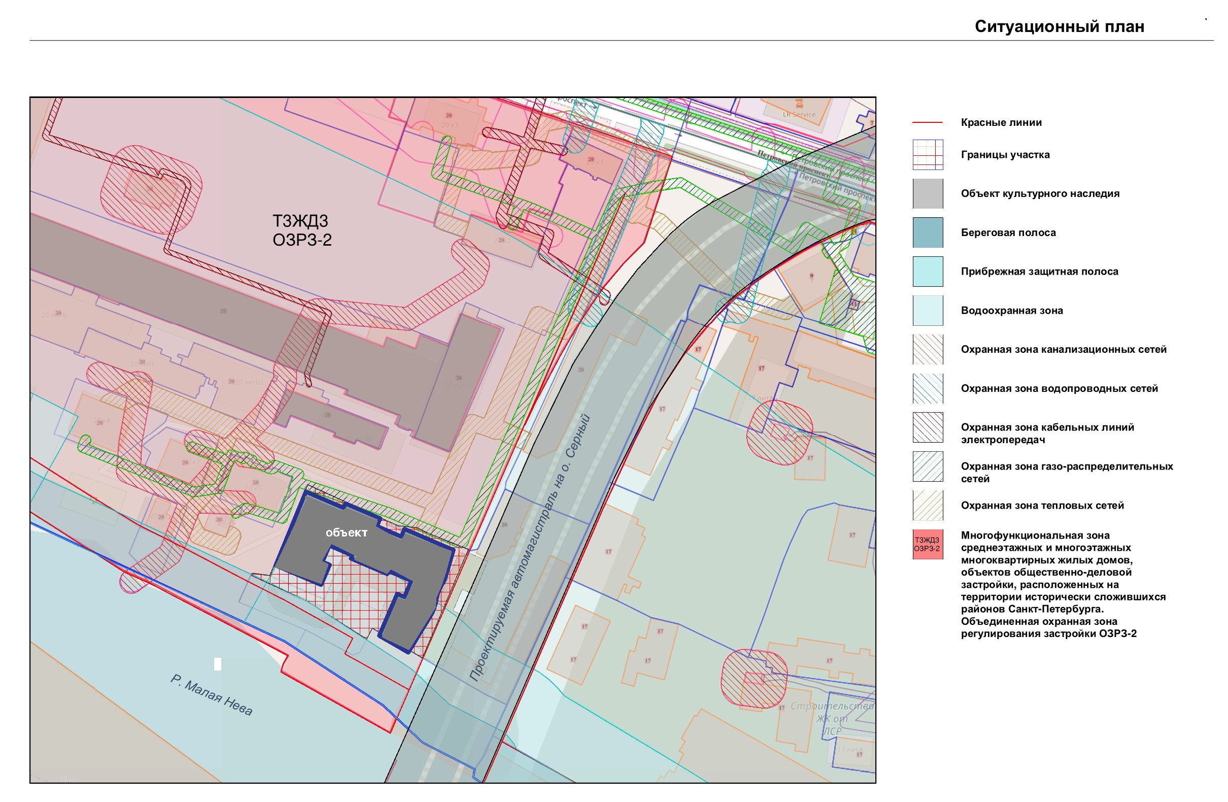Click the large ТЗЖД3 ОЗРЗ-2 map label
This screenshot has width=1228, height=802.
point(302,230)
